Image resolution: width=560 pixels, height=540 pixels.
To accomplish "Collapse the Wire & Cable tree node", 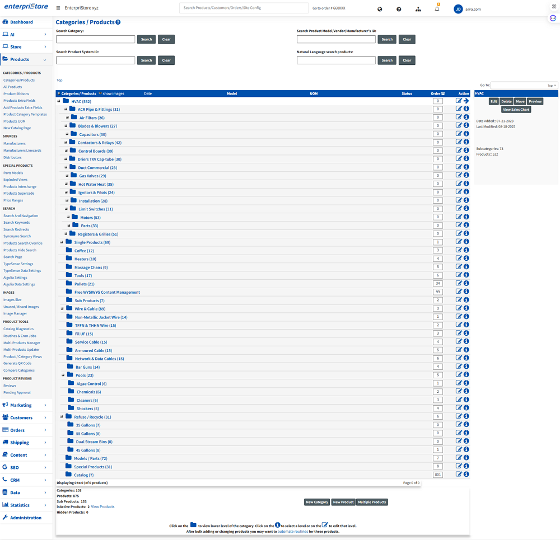I will (62, 308).
